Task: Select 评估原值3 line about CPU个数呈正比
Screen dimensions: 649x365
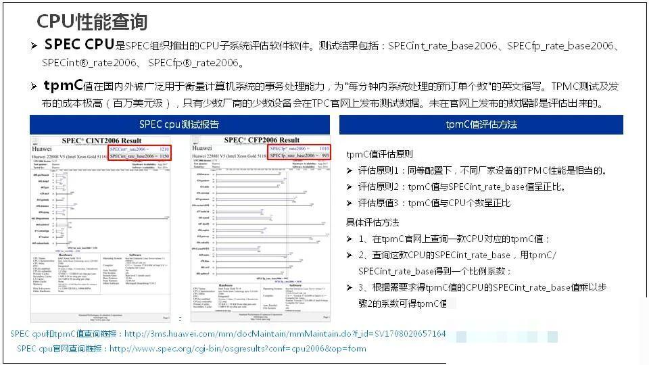Action: (x=434, y=203)
